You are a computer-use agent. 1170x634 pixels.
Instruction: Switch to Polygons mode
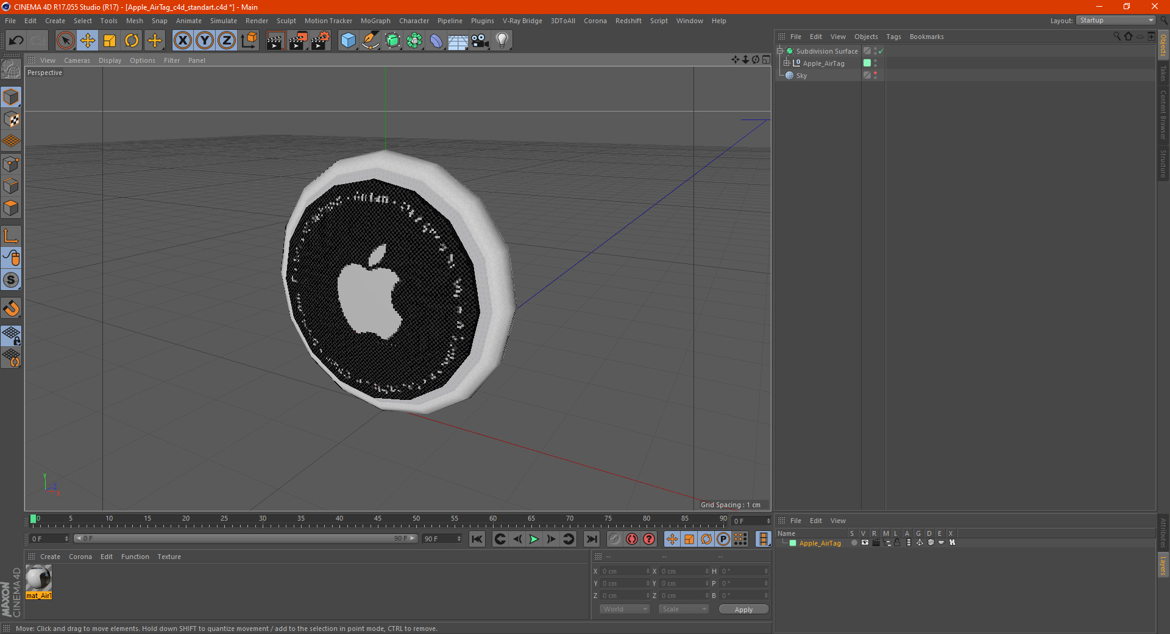(x=11, y=208)
